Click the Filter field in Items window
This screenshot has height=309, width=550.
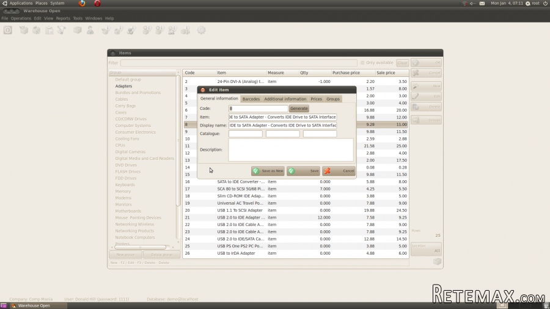pos(238,63)
